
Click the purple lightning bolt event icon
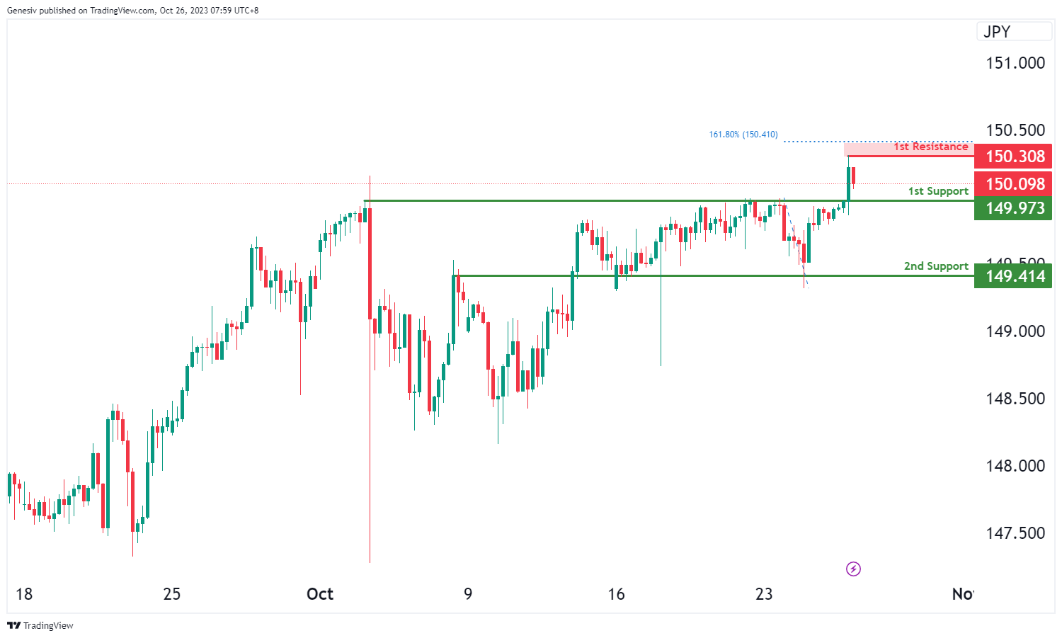pyautogui.click(x=853, y=569)
